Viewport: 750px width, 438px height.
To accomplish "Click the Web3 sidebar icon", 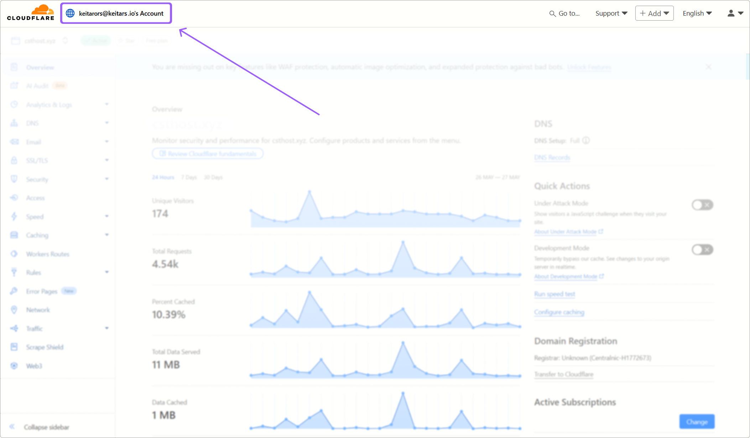I will (14, 366).
